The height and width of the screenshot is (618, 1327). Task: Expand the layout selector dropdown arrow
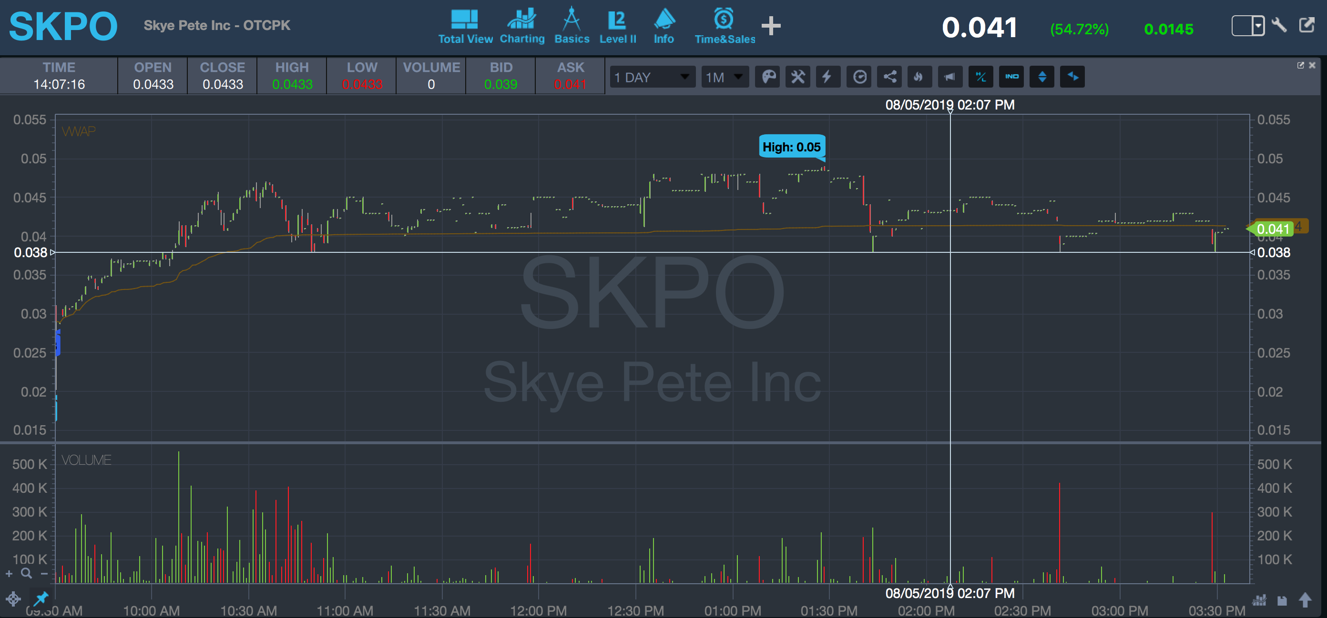pos(1258,25)
